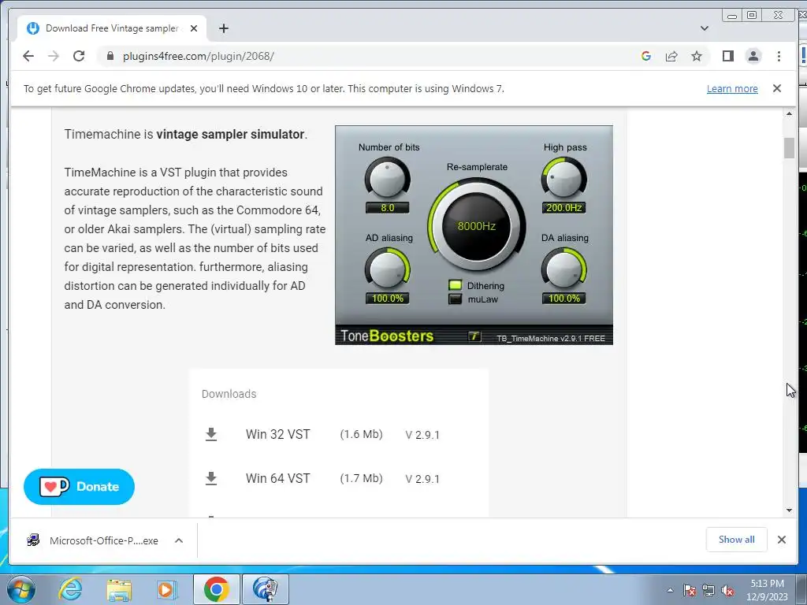Open Chrome side panel
The height and width of the screenshot is (605, 807).
[x=727, y=56]
